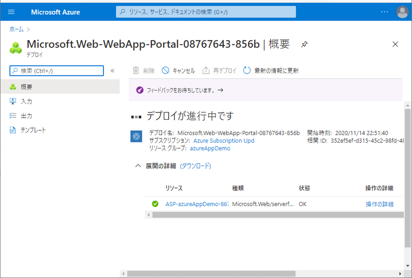Click the 削除 trash toolbar button
The image size is (412, 278).
(x=143, y=71)
